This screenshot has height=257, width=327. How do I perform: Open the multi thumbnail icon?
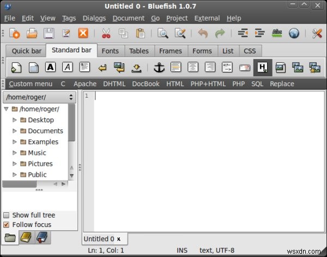[x=314, y=68]
